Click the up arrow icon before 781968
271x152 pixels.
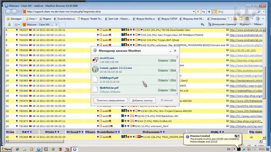click(17, 137)
